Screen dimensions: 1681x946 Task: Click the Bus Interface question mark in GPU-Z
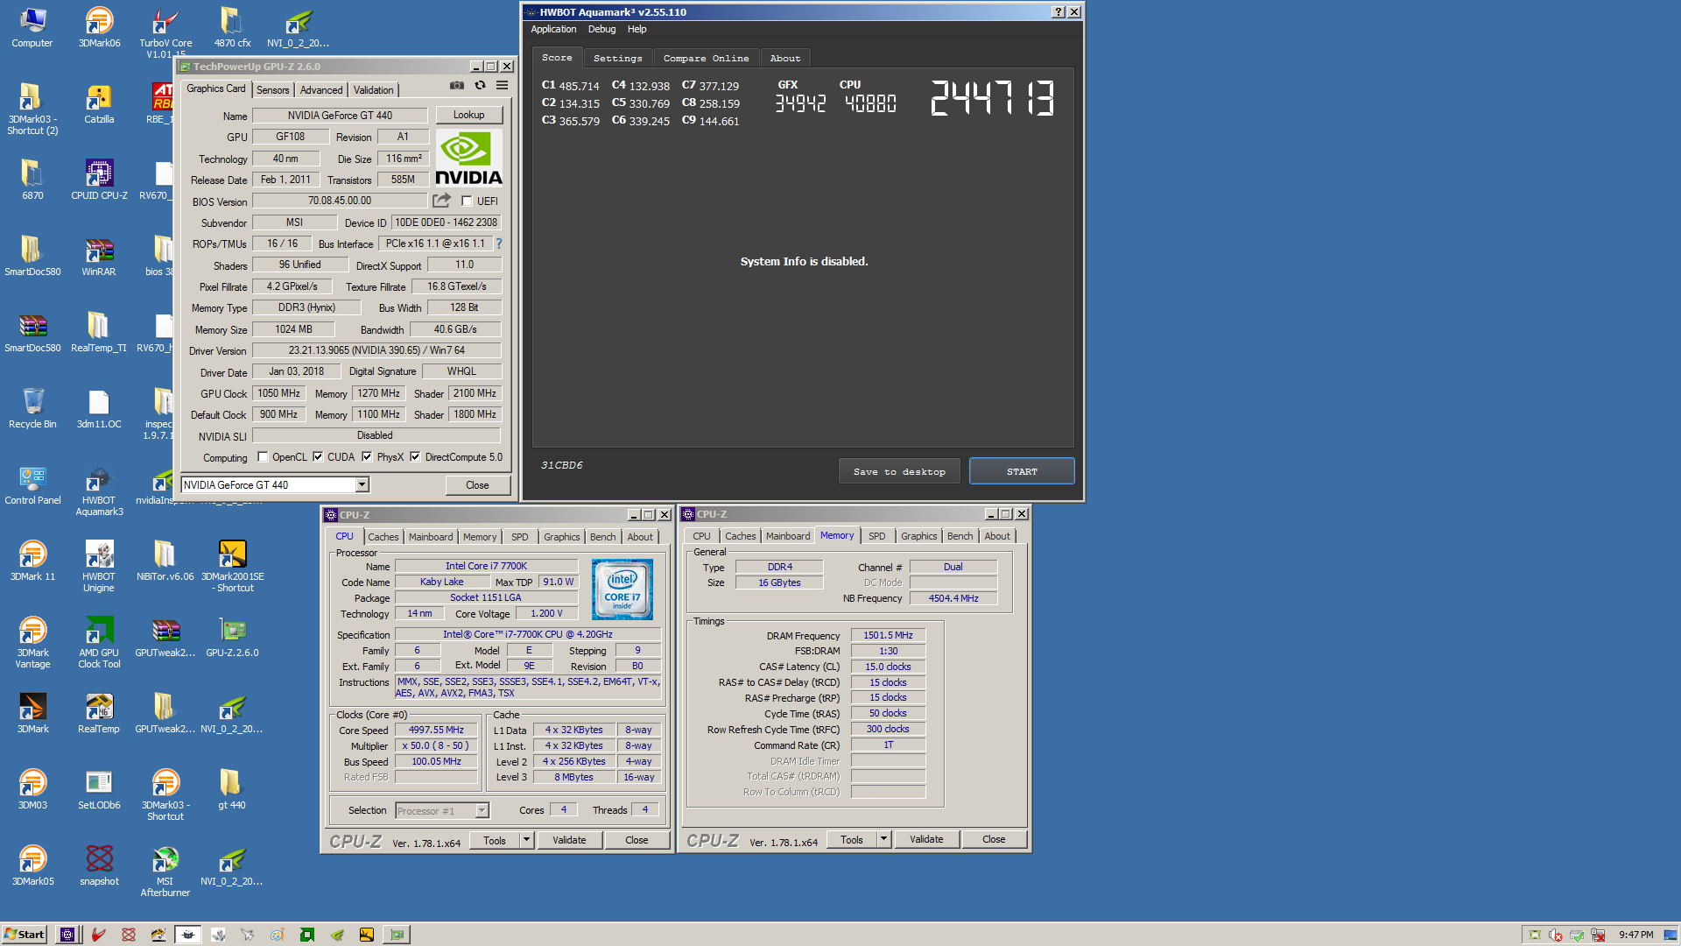[x=499, y=244]
